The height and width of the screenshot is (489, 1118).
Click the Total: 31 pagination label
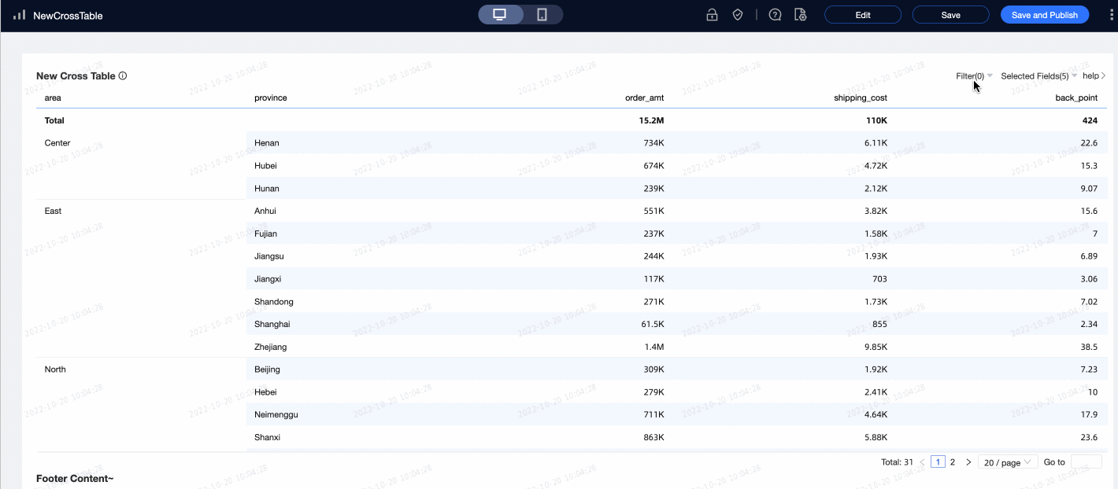coord(897,462)
